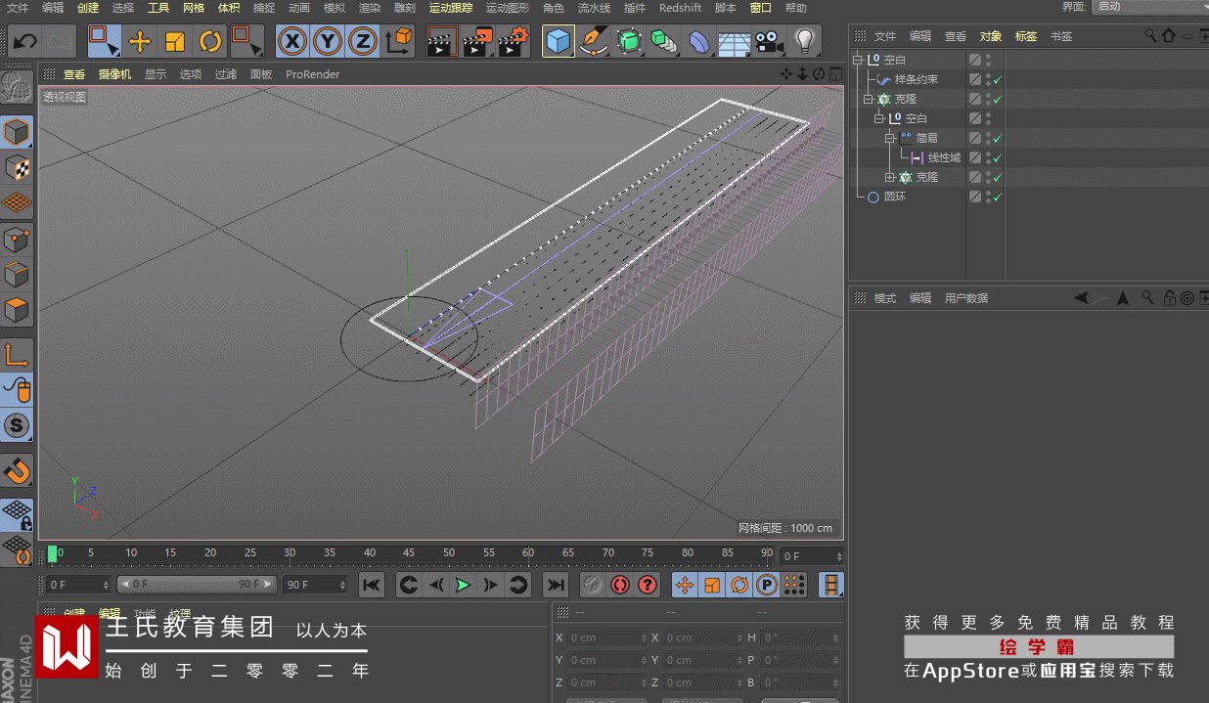Expand the nested 克隆 cloner object
The height and width of the screenshot is (703, 1209).
(x=890, y=177)
